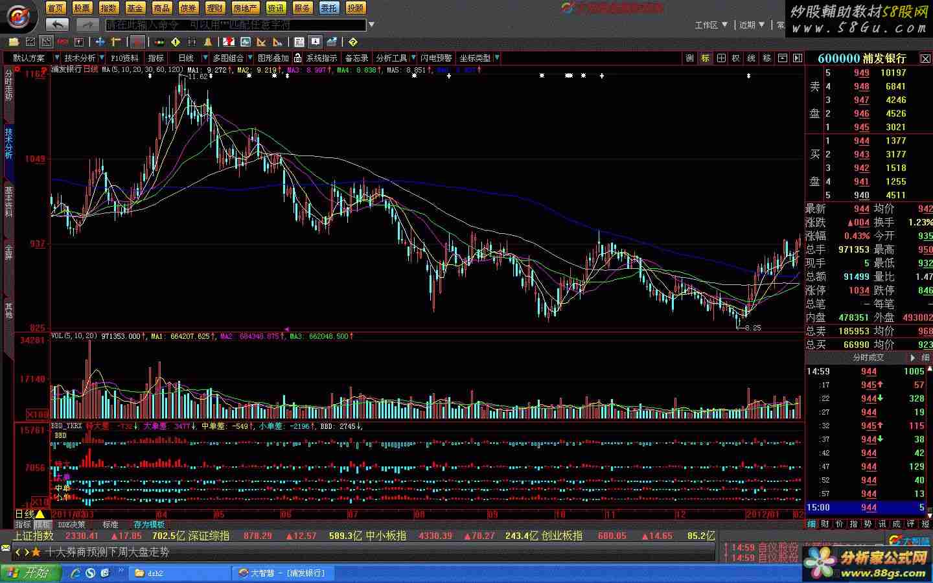This screenshot has height=583, width=933.
Task: Click the yellow diamond help icon
Action: coord(353,42)
